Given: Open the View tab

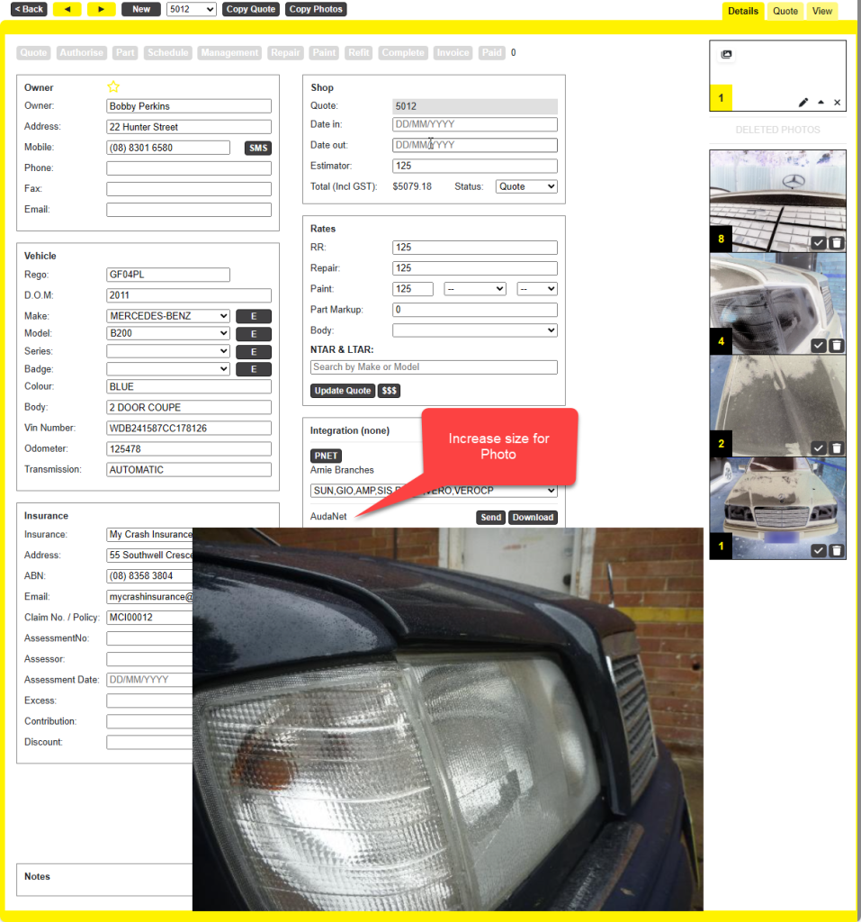Looking at the screenshot, I should 821,11.
